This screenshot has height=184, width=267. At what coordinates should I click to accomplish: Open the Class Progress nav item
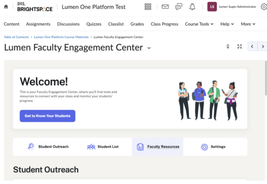click(164, 24)
